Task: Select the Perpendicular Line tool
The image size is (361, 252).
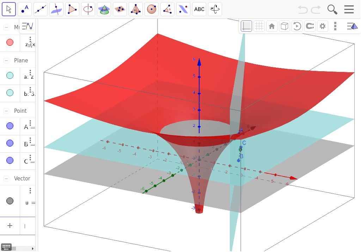Action: pyautogui.click(x=56, y=9)
